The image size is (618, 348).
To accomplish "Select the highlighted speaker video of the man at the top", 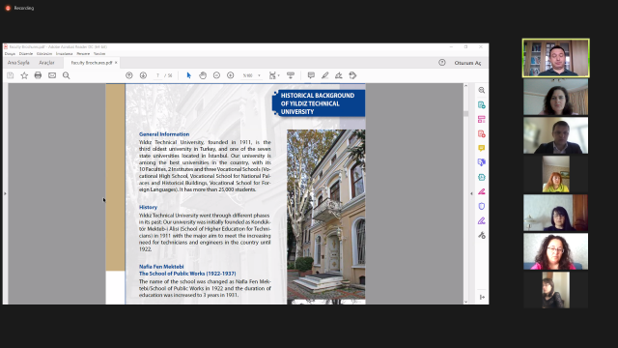I will pos(556,58).
